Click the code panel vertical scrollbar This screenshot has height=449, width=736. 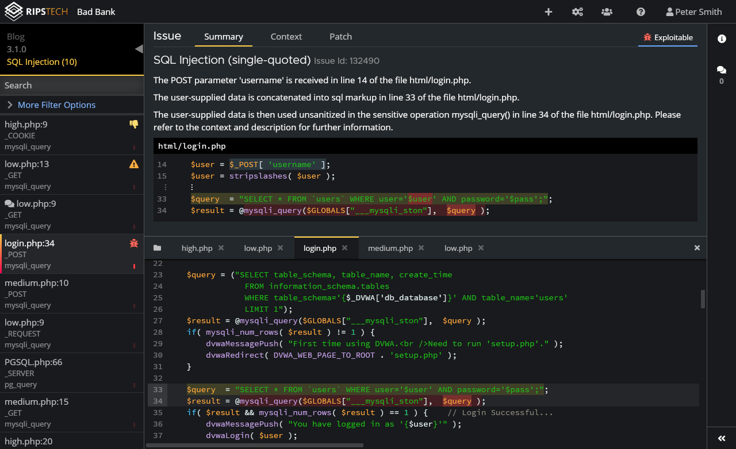[x=703, y=299]
